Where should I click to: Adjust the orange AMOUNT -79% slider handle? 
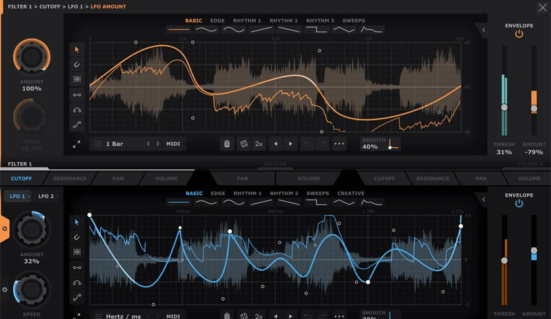[x=534, y=109]
